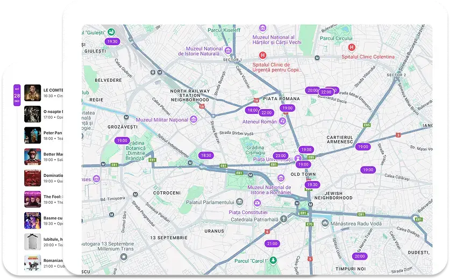Screen dimensions: 450x280
Task: Open the 21:00 event marker near Uranus
Action: (x=272, y=243)
